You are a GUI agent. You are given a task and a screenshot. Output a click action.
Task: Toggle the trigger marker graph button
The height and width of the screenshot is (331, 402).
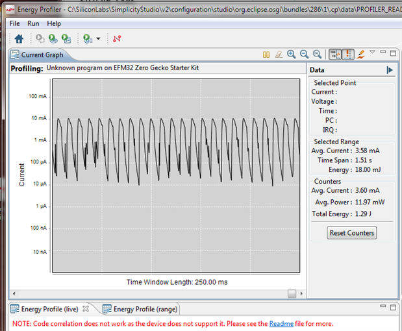(347, 55)
